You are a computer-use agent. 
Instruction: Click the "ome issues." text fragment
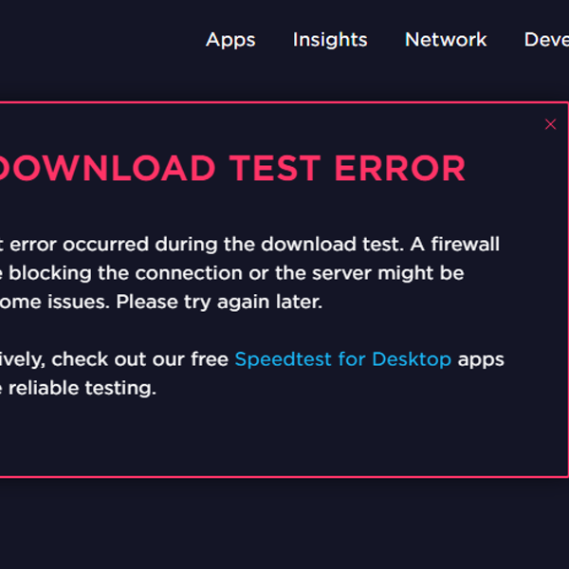coord(54,302)
